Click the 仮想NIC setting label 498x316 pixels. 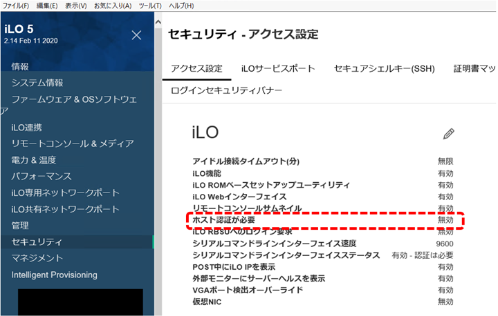click(x=207, y=302)
